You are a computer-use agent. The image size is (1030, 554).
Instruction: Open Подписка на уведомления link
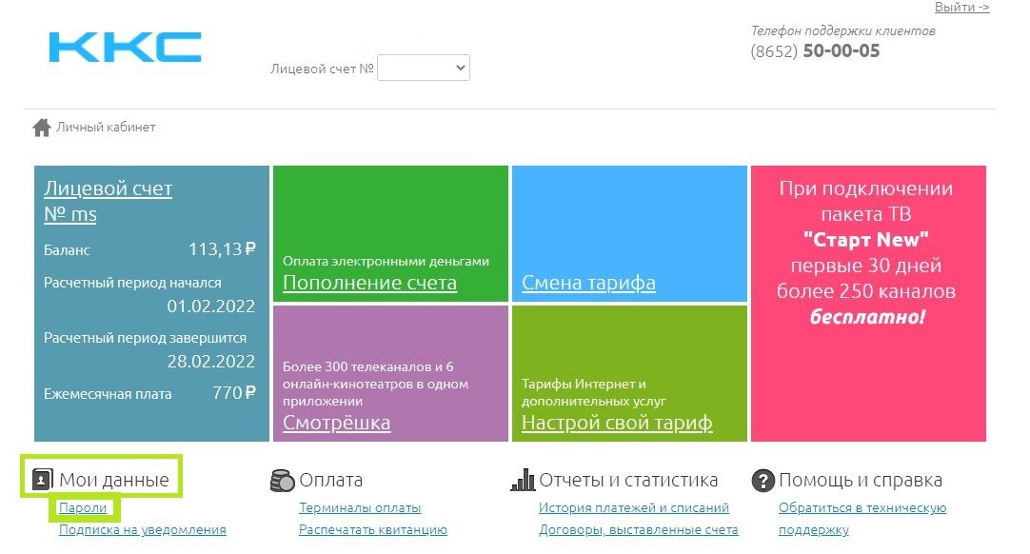(x=142, y=530)
